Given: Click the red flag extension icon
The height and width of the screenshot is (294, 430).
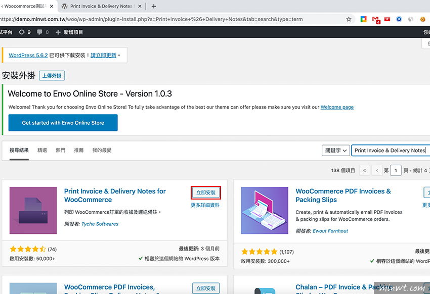Looking at the screenshot, I should [387, 19].
